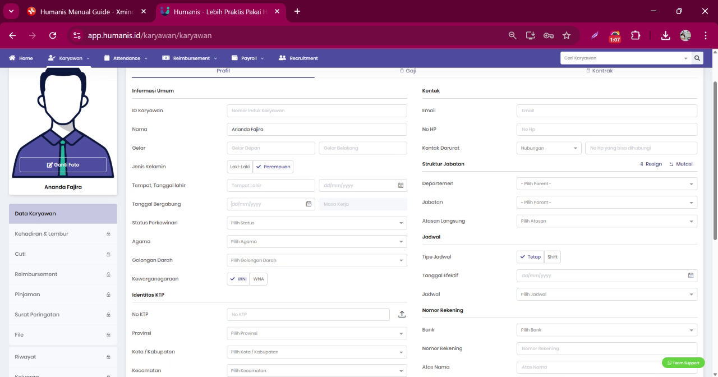Click the lock icon on Reimbursement sidebar row

coord(108,274)
